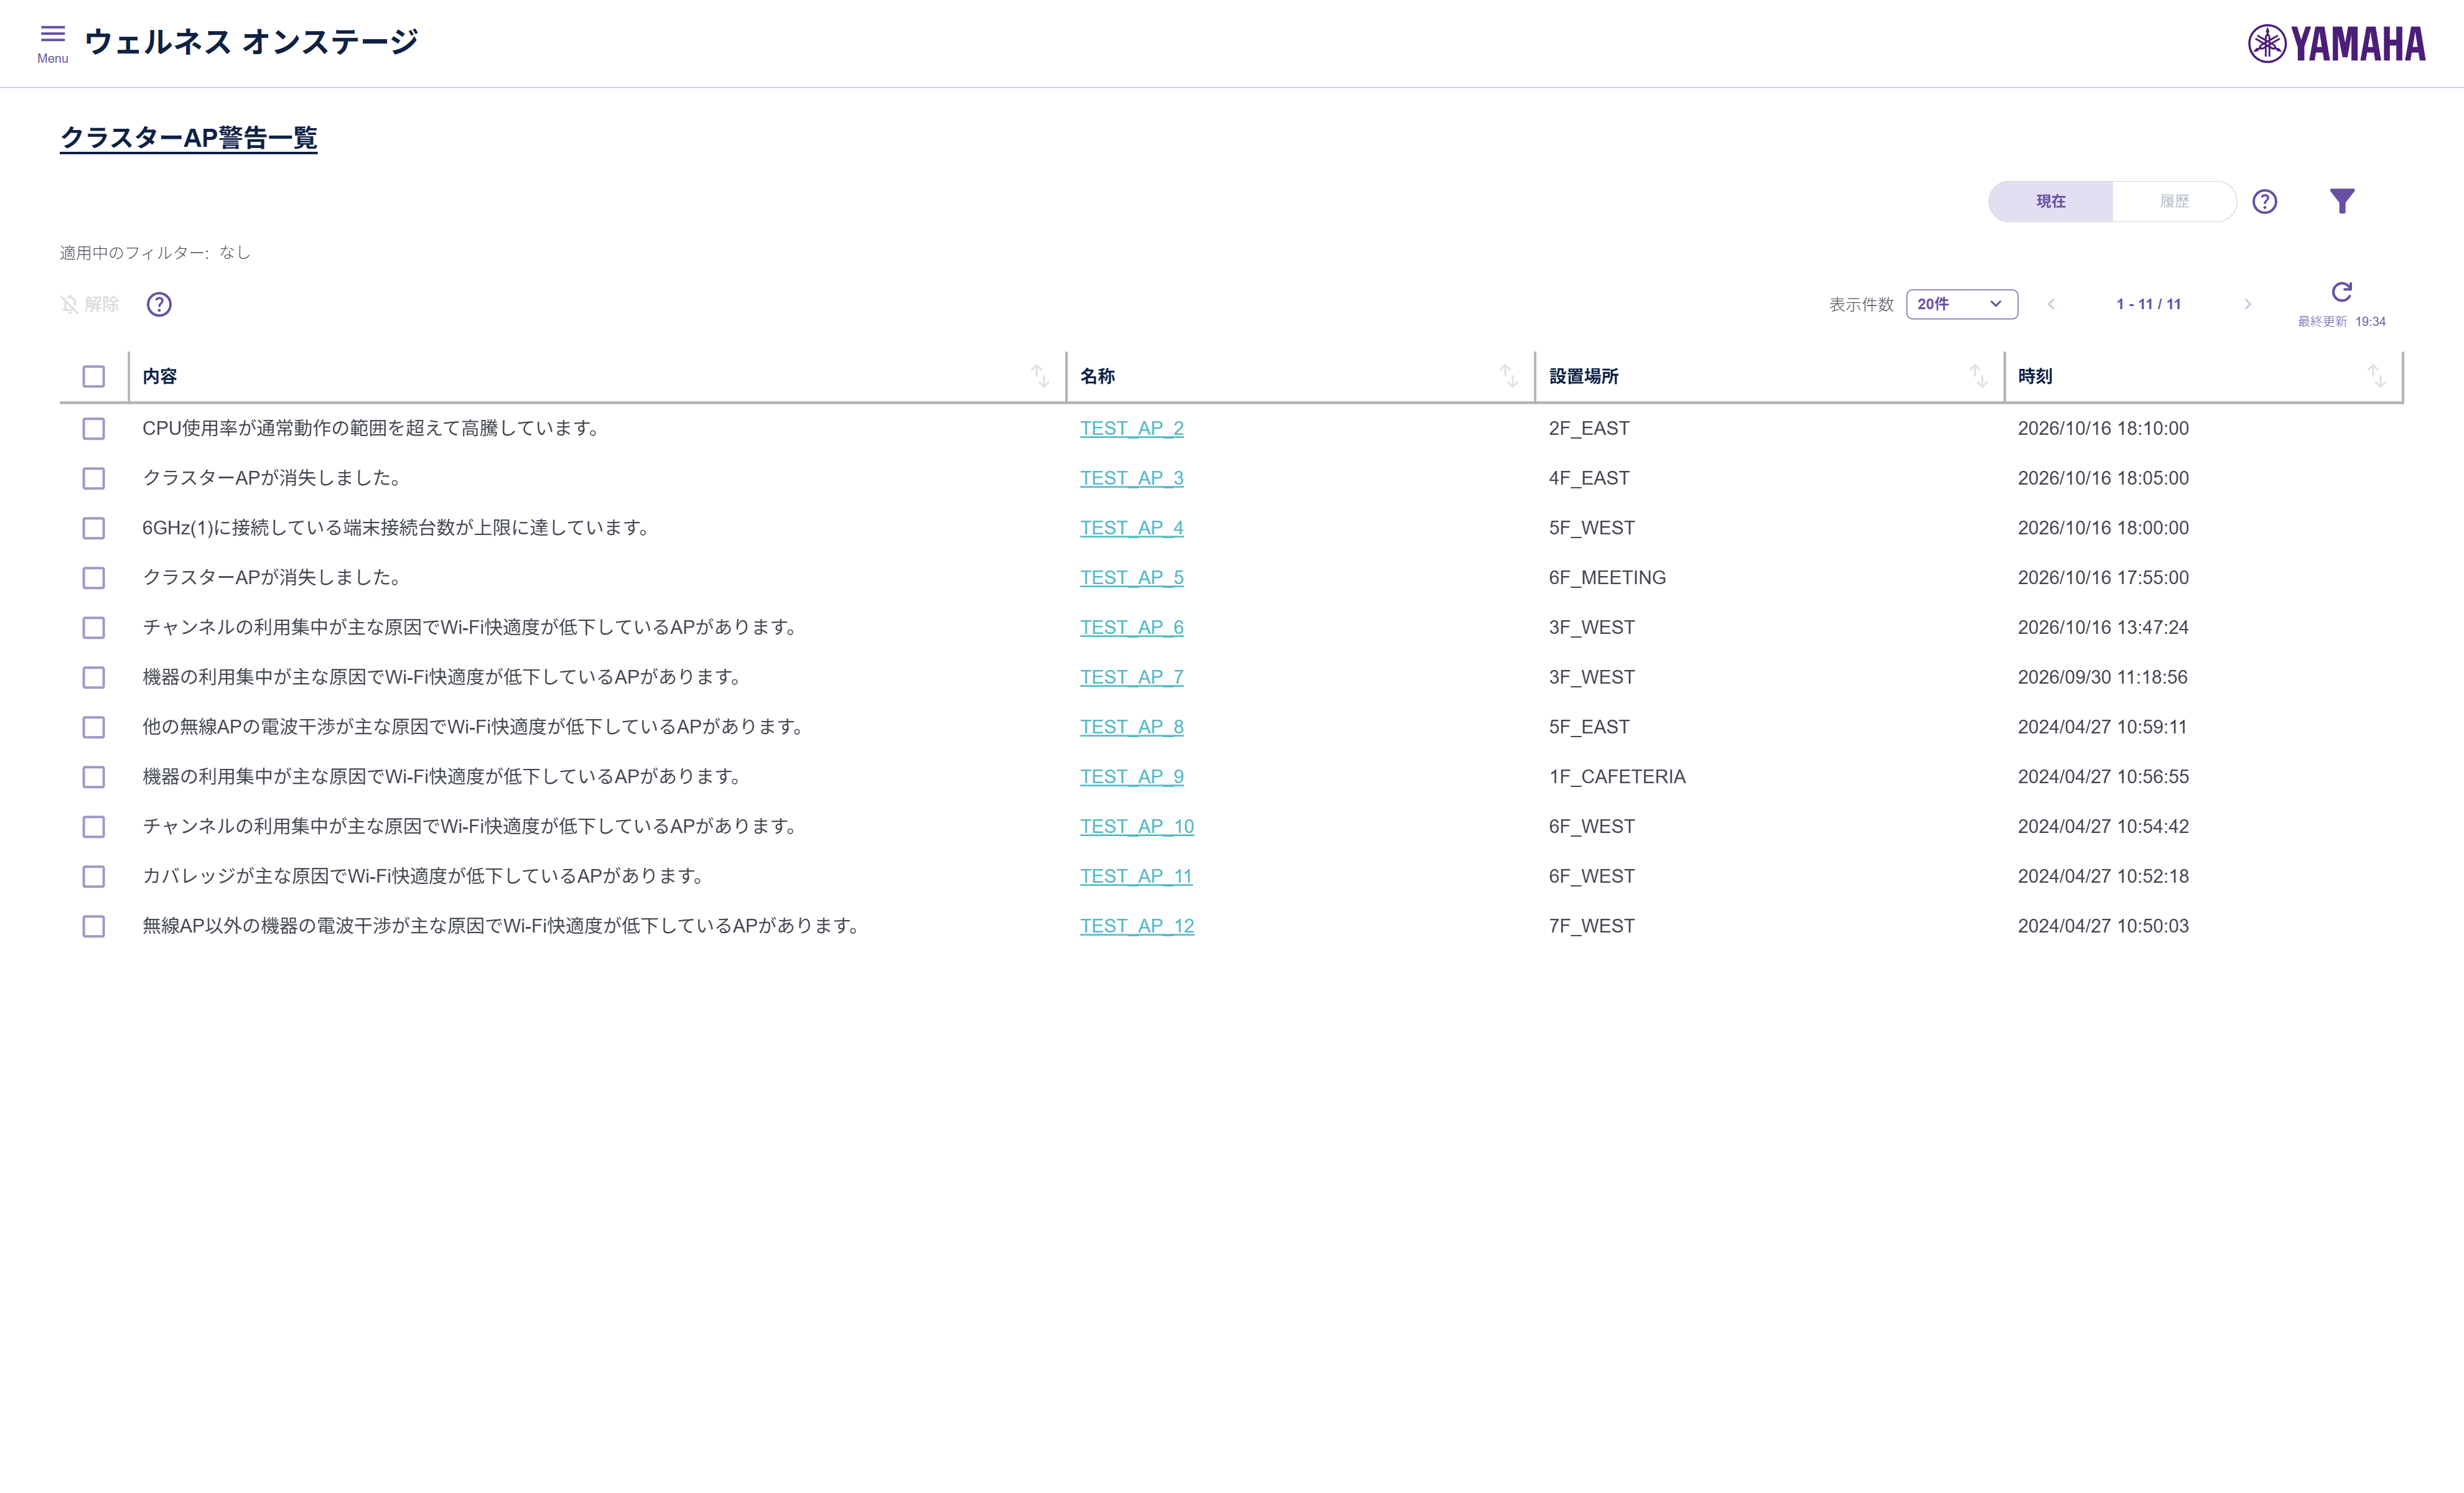Open the TEST_AP_9 link

click(x=1131, y=776)
